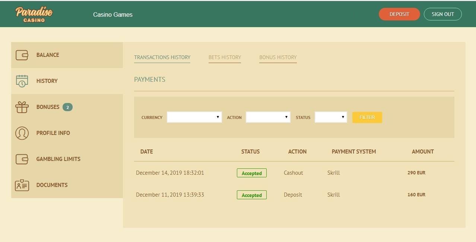Open the Balance sidebar section
This screenshot has width=476, height=242.
pyautogui.click(x=67, y=55)
